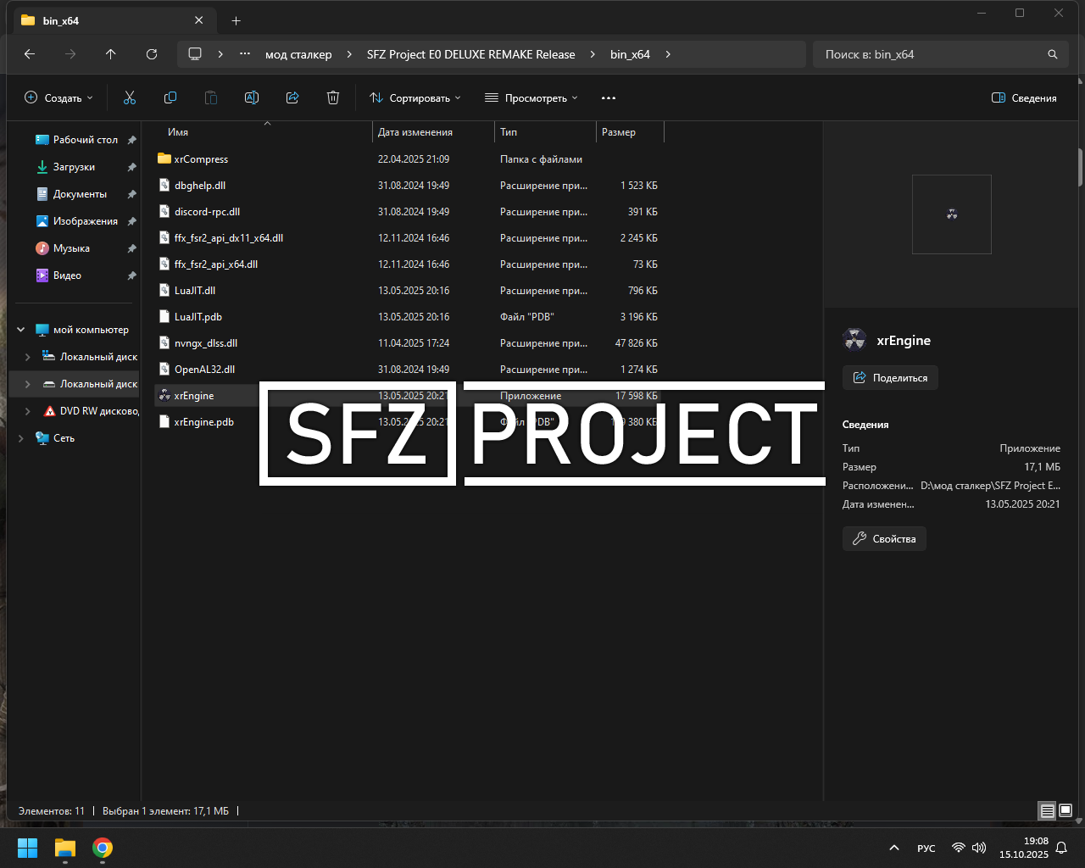Click the Share icon in toolbar

[x=292, y=98]
